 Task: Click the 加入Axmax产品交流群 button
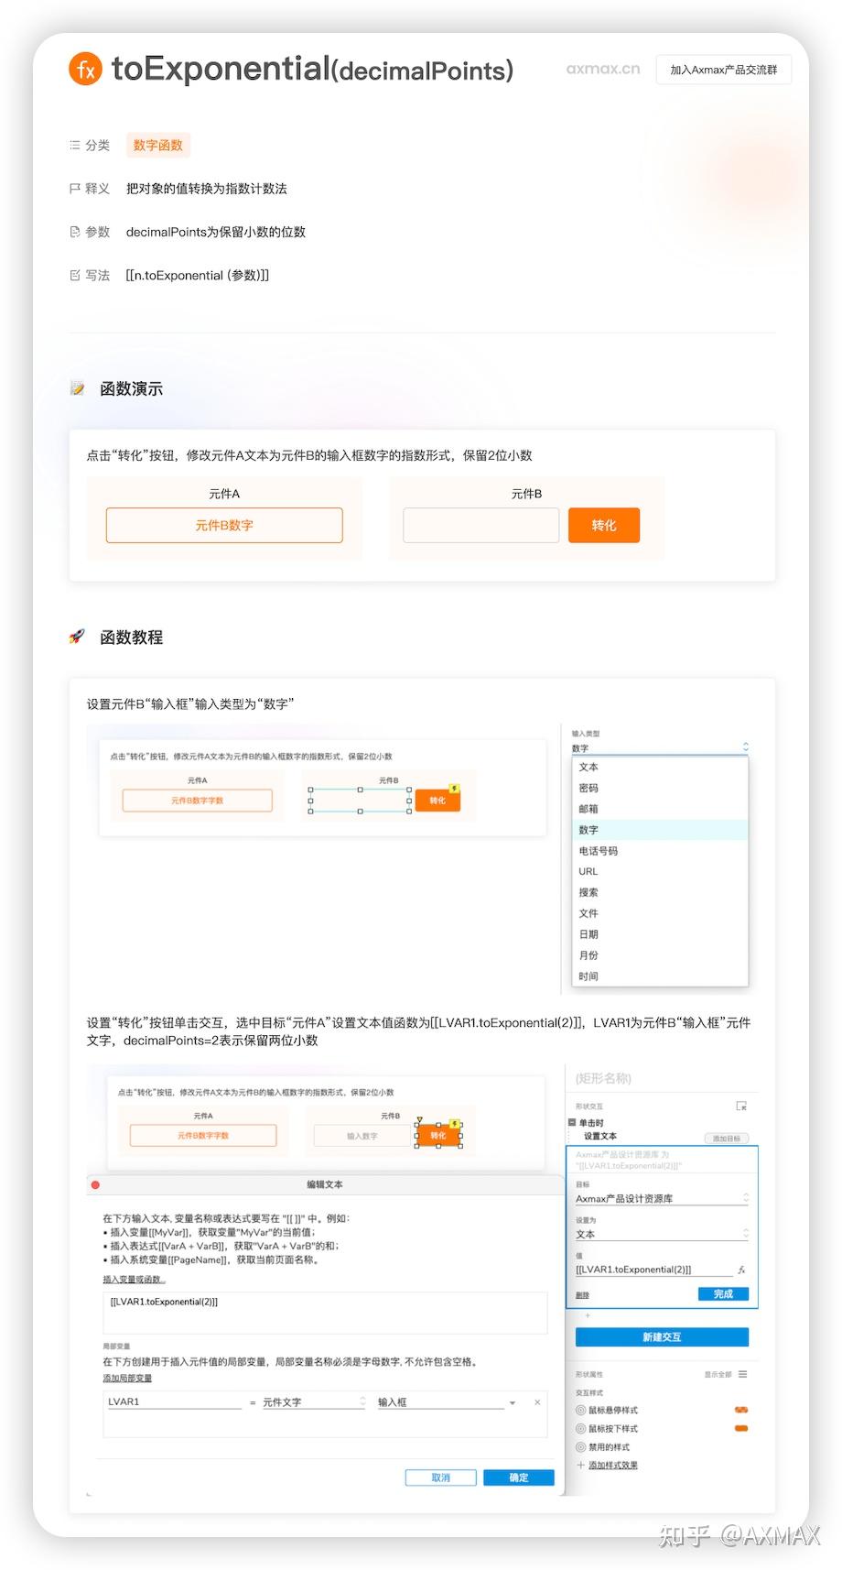tap(723, 70)
